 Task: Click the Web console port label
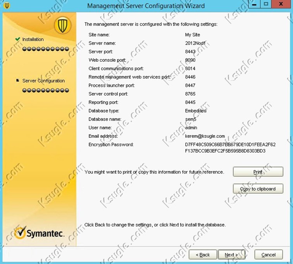pos(107,60)
